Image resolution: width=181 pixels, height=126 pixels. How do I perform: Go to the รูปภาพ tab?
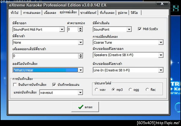click(122, 13)
